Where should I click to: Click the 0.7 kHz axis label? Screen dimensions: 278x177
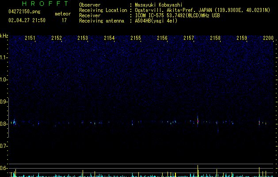[4, 146]
